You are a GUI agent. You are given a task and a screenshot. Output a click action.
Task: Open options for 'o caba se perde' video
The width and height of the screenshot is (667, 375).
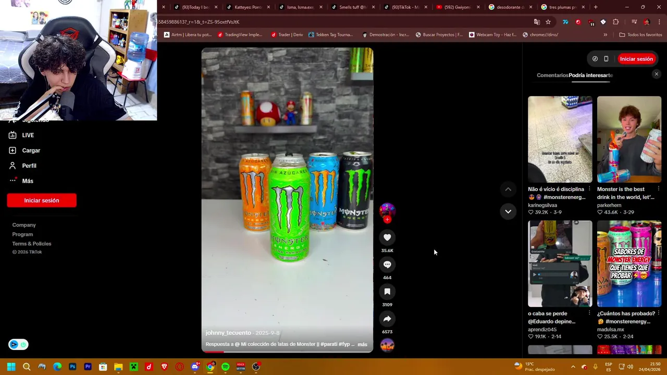click(x=589, y=313)
